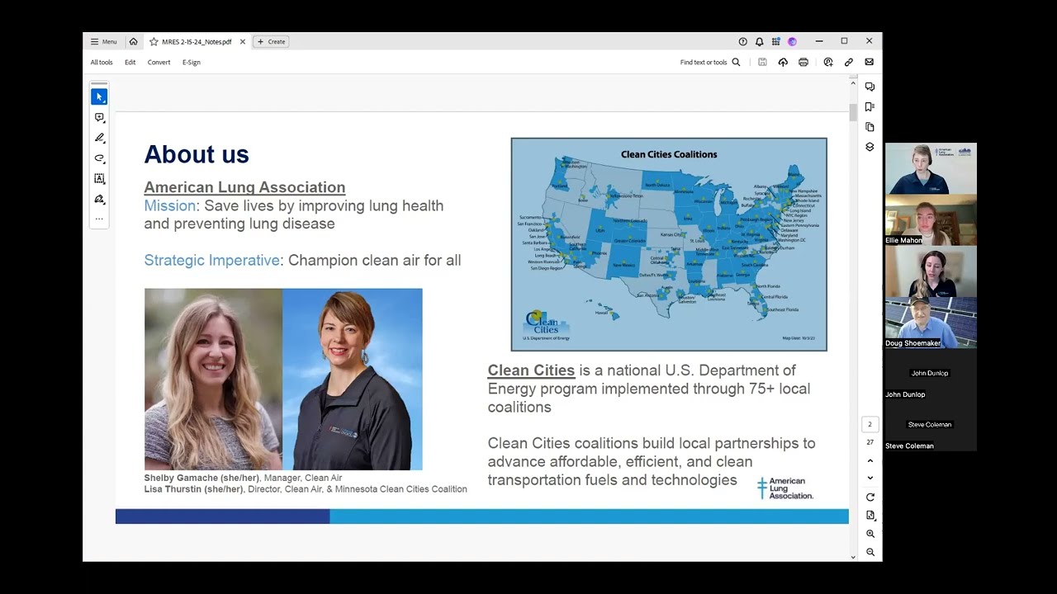This screenshot has height=594, width=1057.
Task: Select Steve Coleman participant tile
Action: (931, 425)
